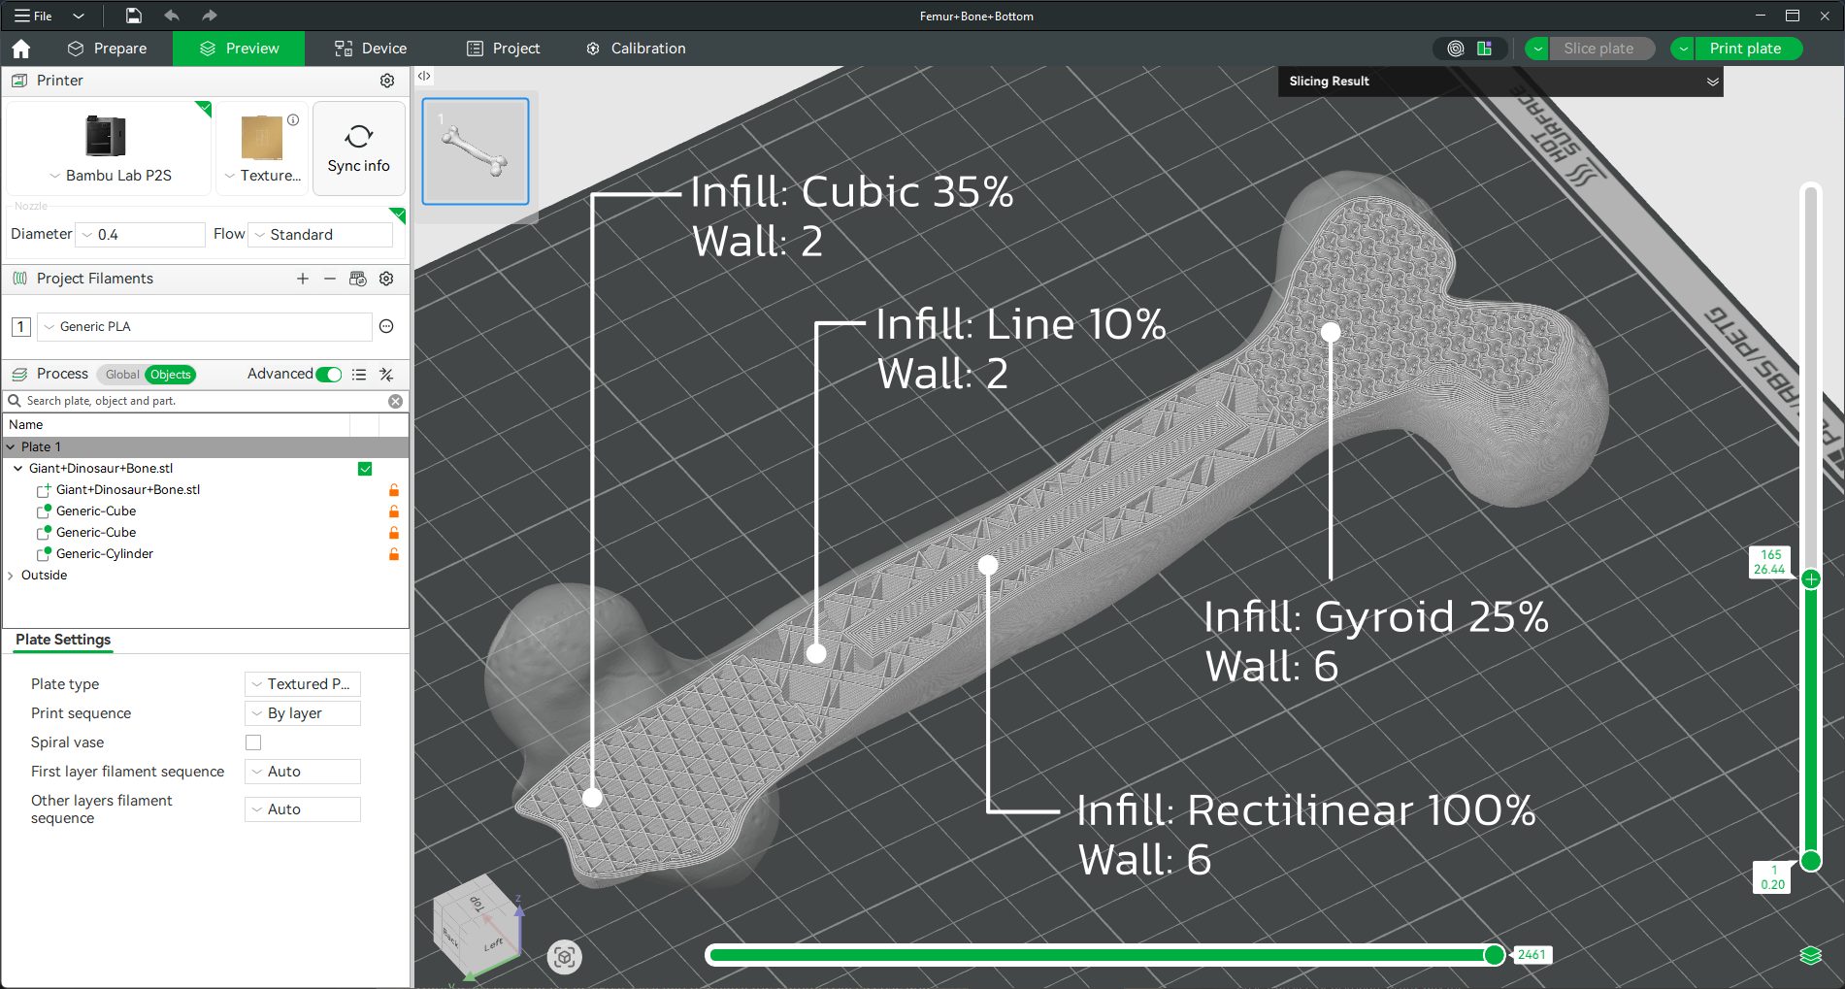Click the Home icon
The image size is (1845, 989).
(21, 49)
